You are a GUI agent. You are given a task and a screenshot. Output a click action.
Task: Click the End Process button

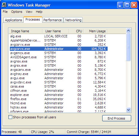coord(117,118)
